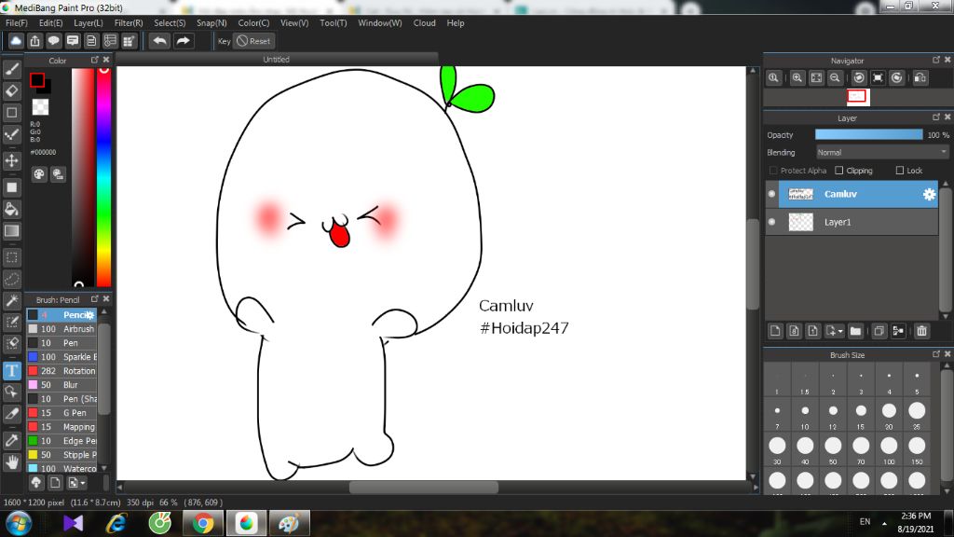
Task: Select the Move tool
Action: [x=11, y=160]
